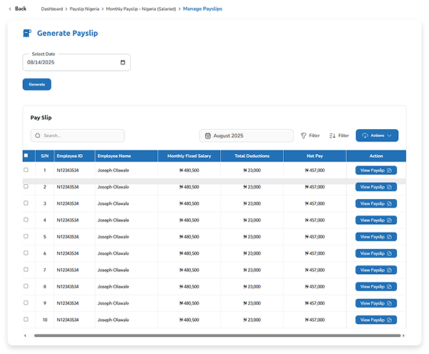
Task: Check the row 8 checkbox
Action: click(x=26, y=286)
